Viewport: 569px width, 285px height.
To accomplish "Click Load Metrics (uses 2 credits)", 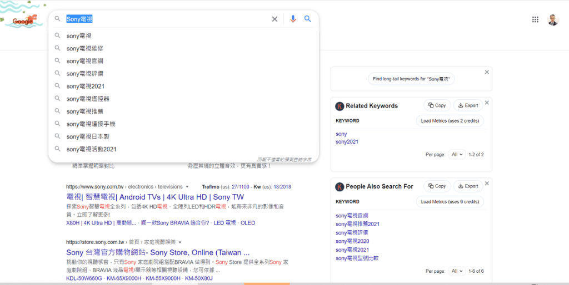I will point(450,120).
